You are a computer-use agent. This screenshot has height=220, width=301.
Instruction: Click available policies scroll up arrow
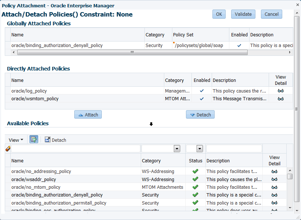tap(290, 170)
